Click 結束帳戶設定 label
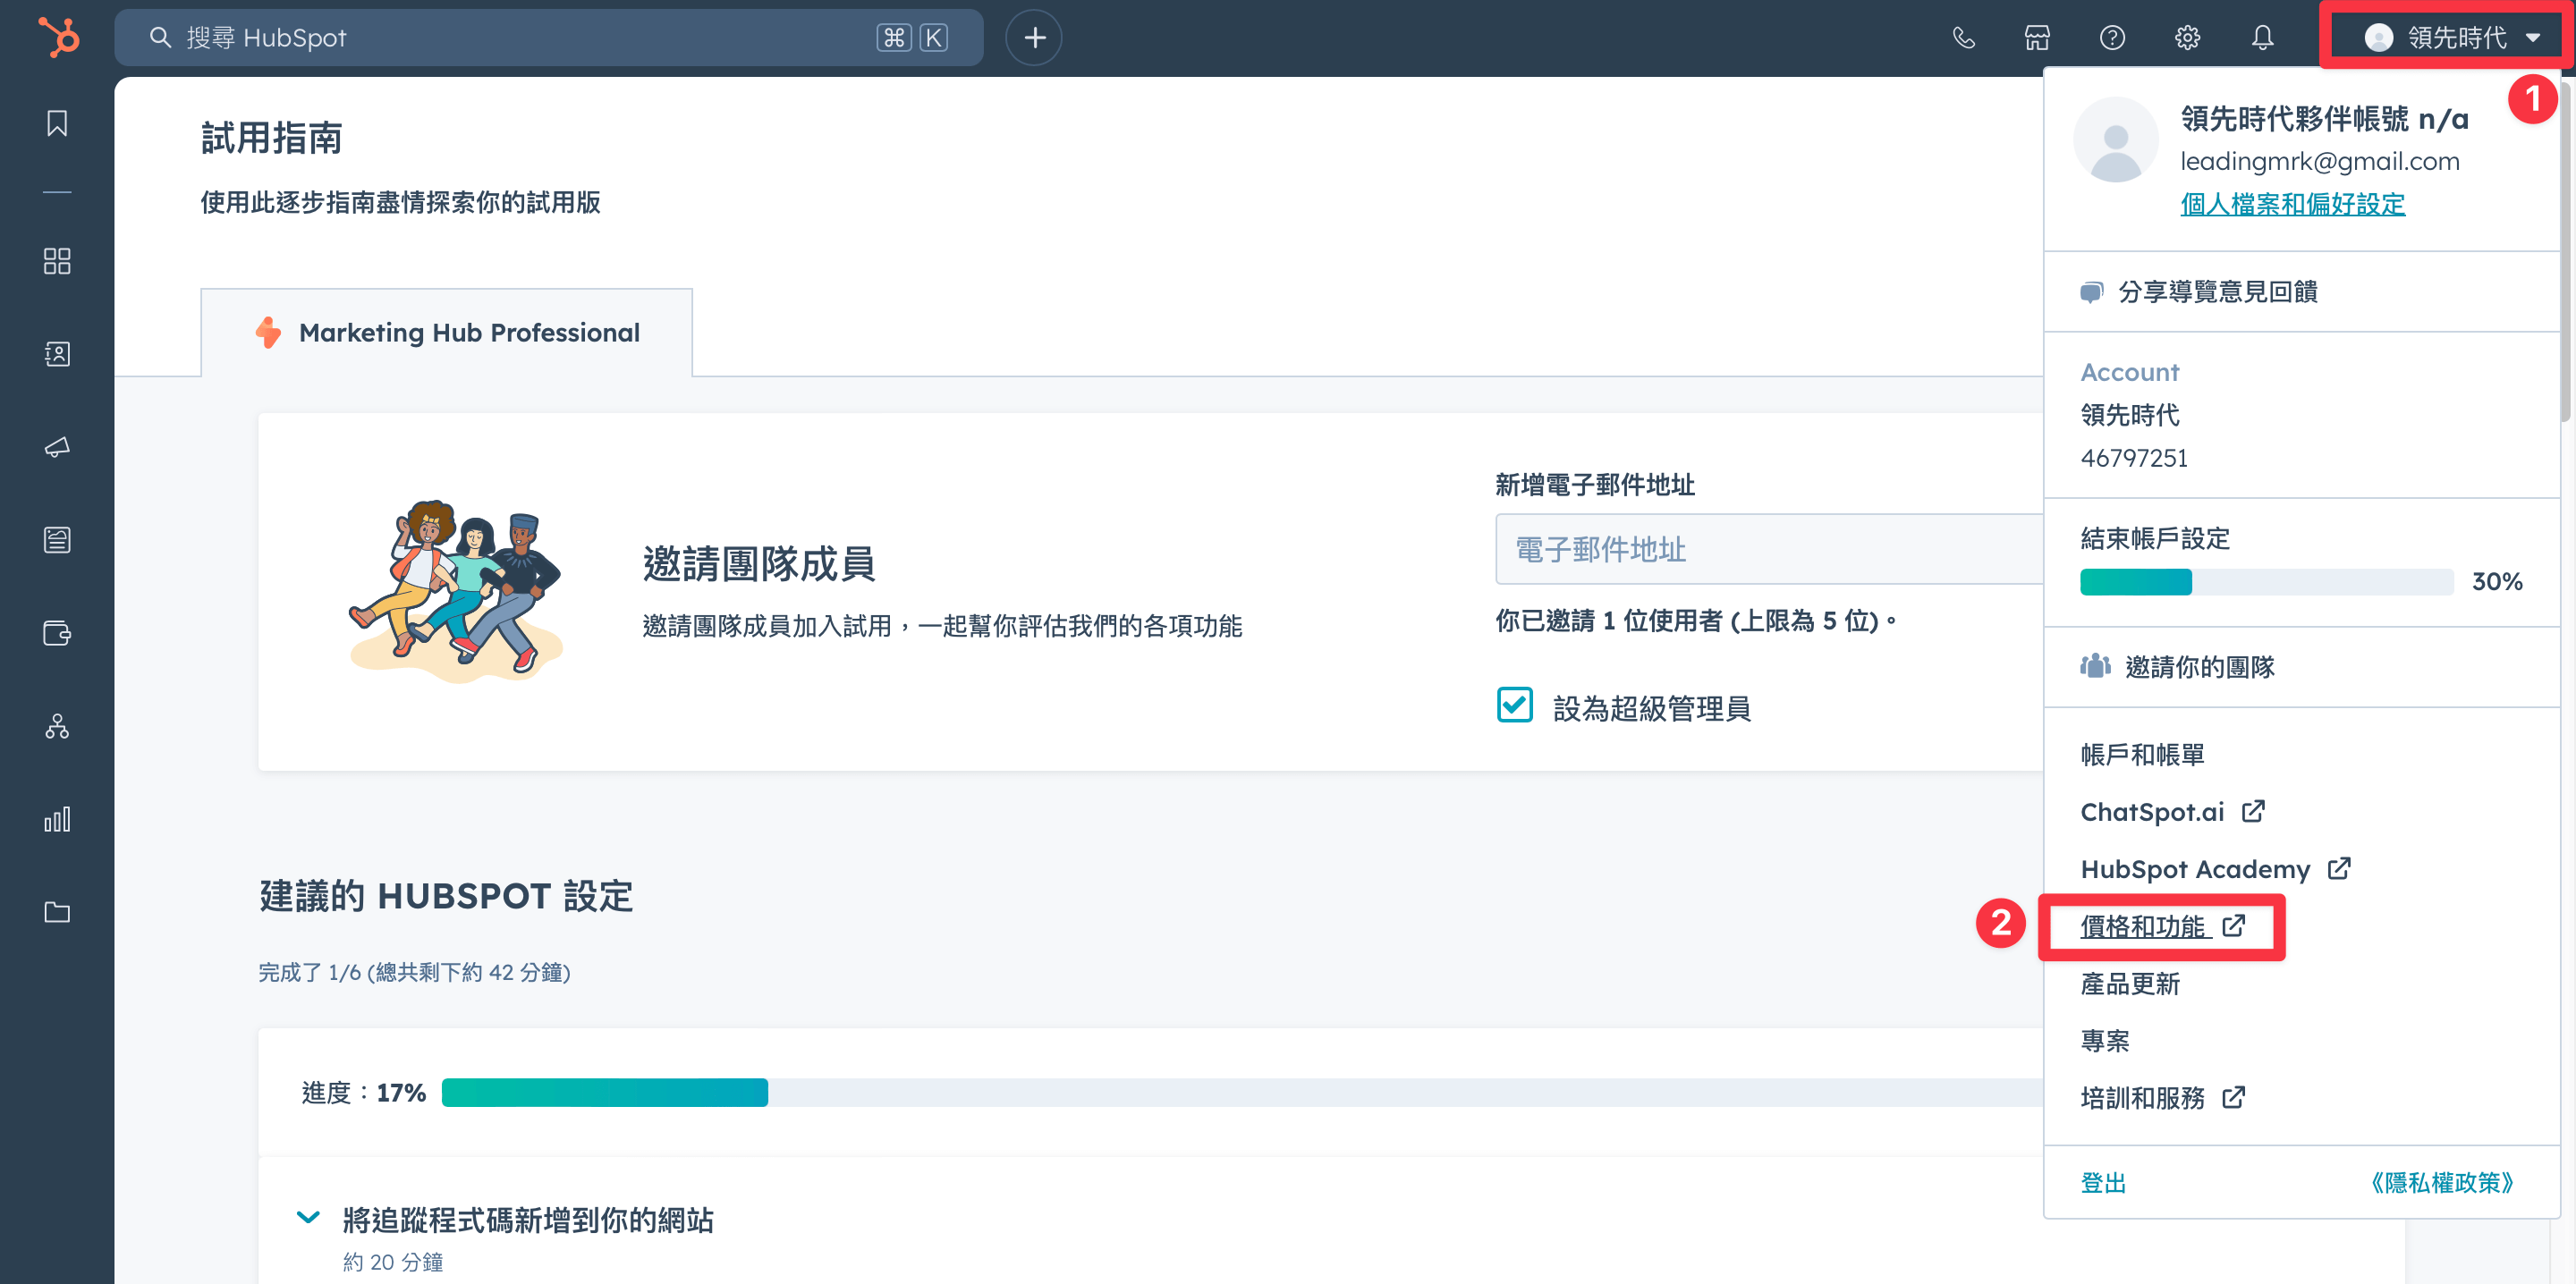Screen dimensions: 2576x1284 pos(2155,538)
